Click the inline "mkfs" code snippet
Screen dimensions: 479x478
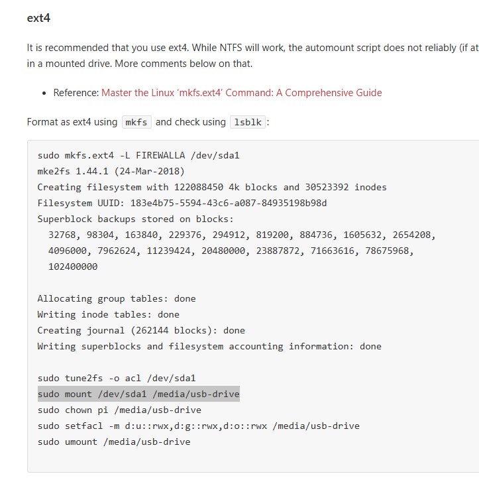click(x=136, y=122)
